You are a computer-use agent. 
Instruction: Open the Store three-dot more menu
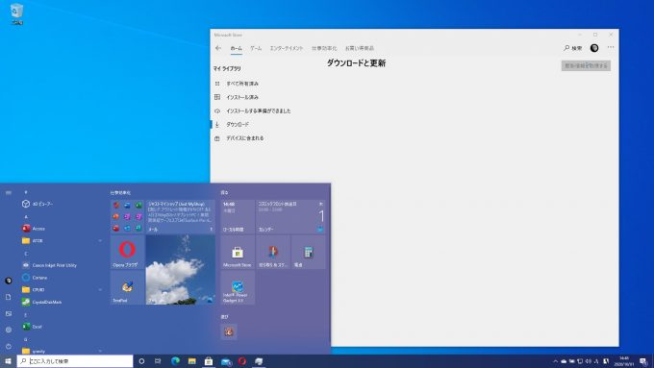point(611,47)
